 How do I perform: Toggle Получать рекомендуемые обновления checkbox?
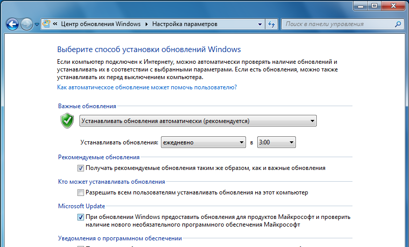80,168
